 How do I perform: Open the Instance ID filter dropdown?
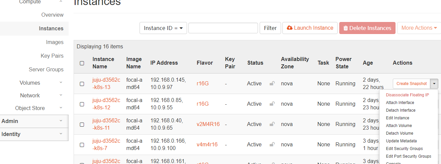(163, 28)
